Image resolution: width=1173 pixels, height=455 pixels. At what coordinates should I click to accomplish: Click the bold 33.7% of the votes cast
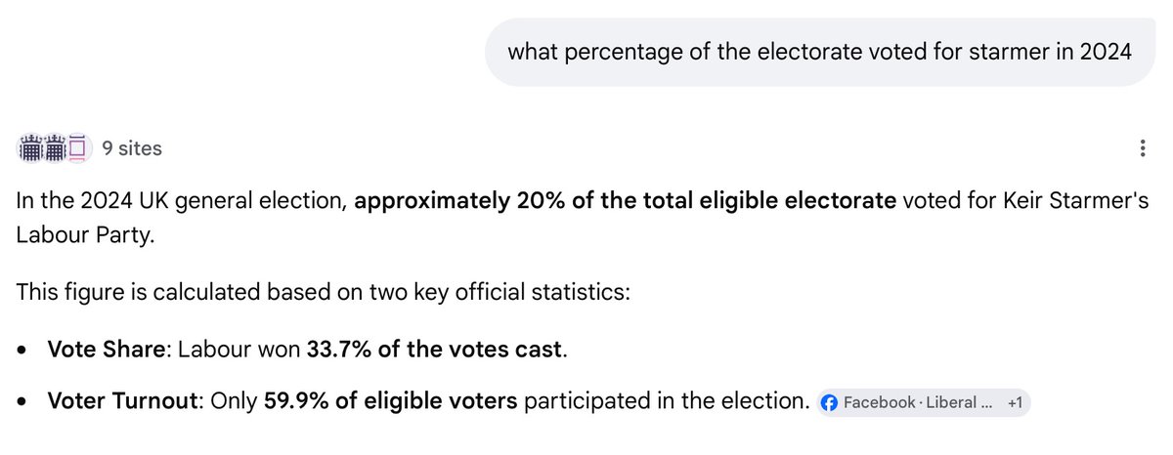(x=436, y=350)
